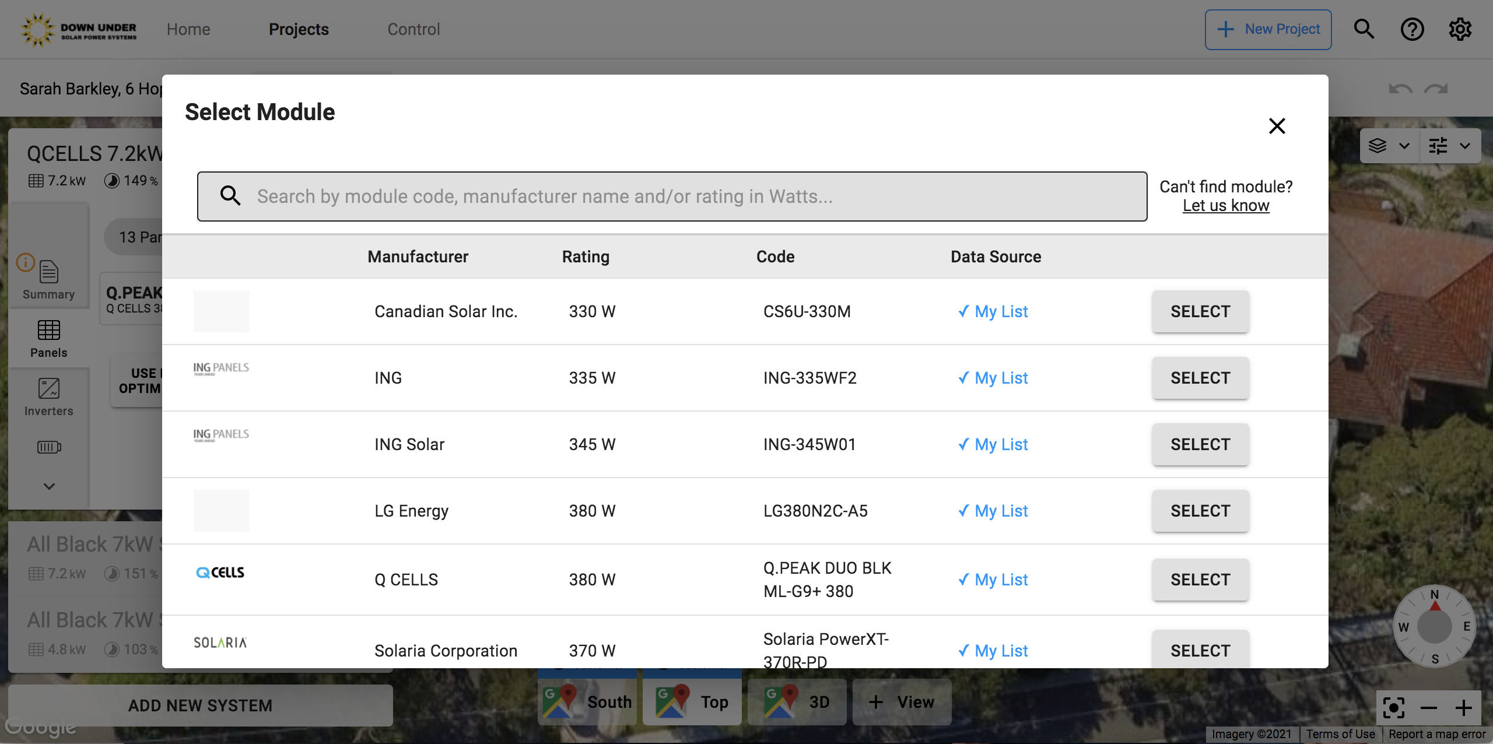The width and height of the screenshot is (1493, 744).
Task: Click the Q CELLS logo thumbnail
Action: tap(220, 573)
